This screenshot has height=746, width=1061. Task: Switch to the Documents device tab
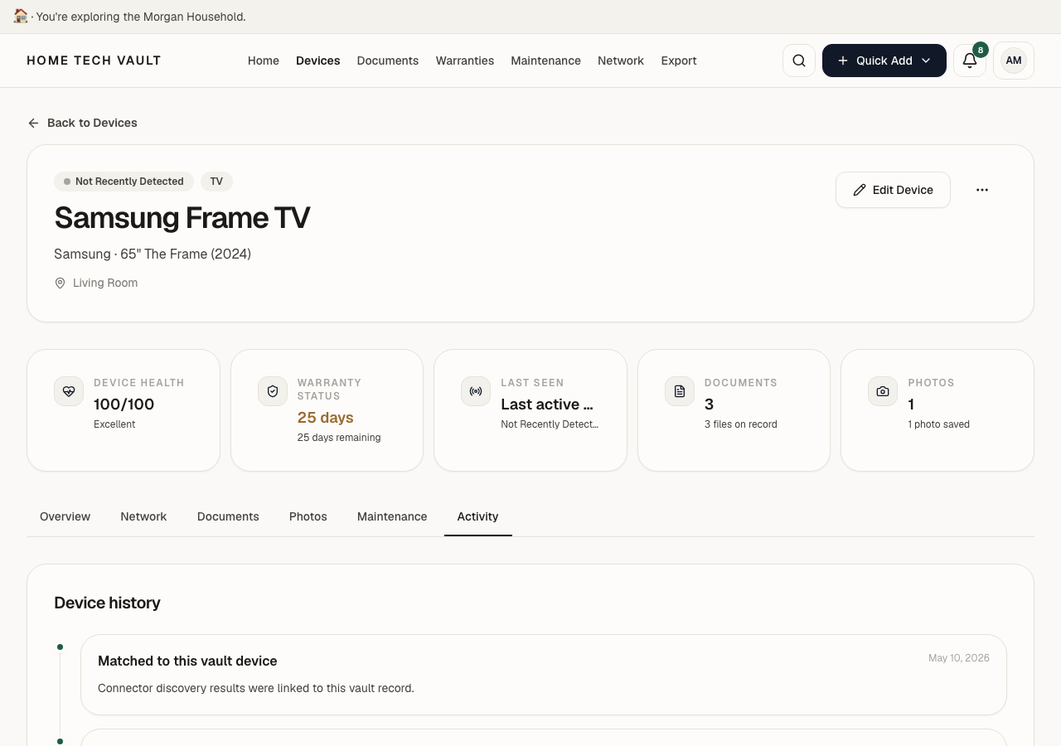pos(228,516)
